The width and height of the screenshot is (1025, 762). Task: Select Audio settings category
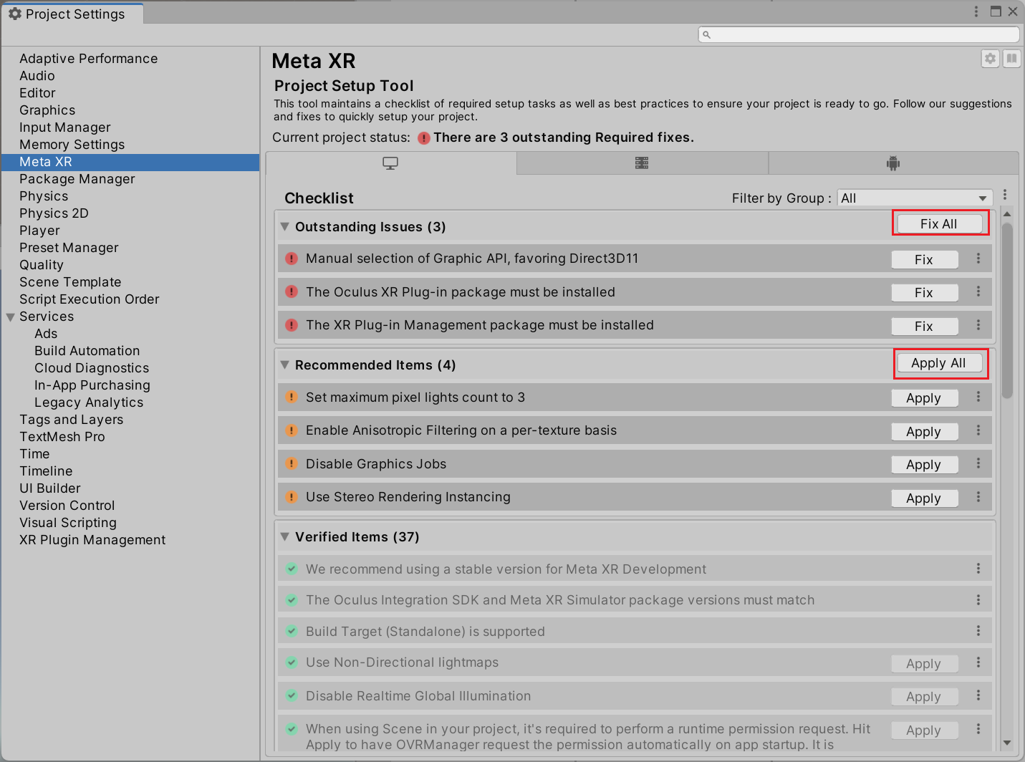tap(37, 76)
